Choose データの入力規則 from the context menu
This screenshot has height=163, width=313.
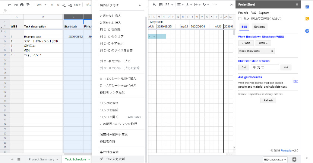point(113,159)
